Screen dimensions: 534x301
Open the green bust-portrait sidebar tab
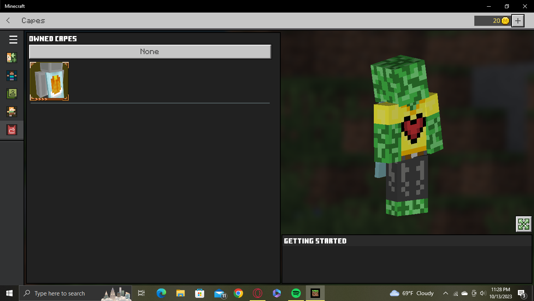[12, 94]
